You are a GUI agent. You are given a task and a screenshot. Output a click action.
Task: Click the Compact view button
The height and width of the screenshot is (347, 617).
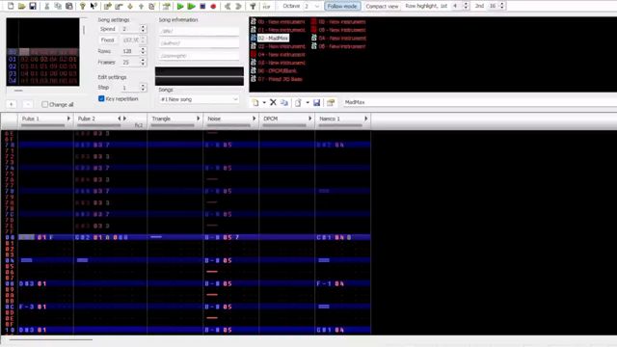pyautogui.click(x=382, y=7)
